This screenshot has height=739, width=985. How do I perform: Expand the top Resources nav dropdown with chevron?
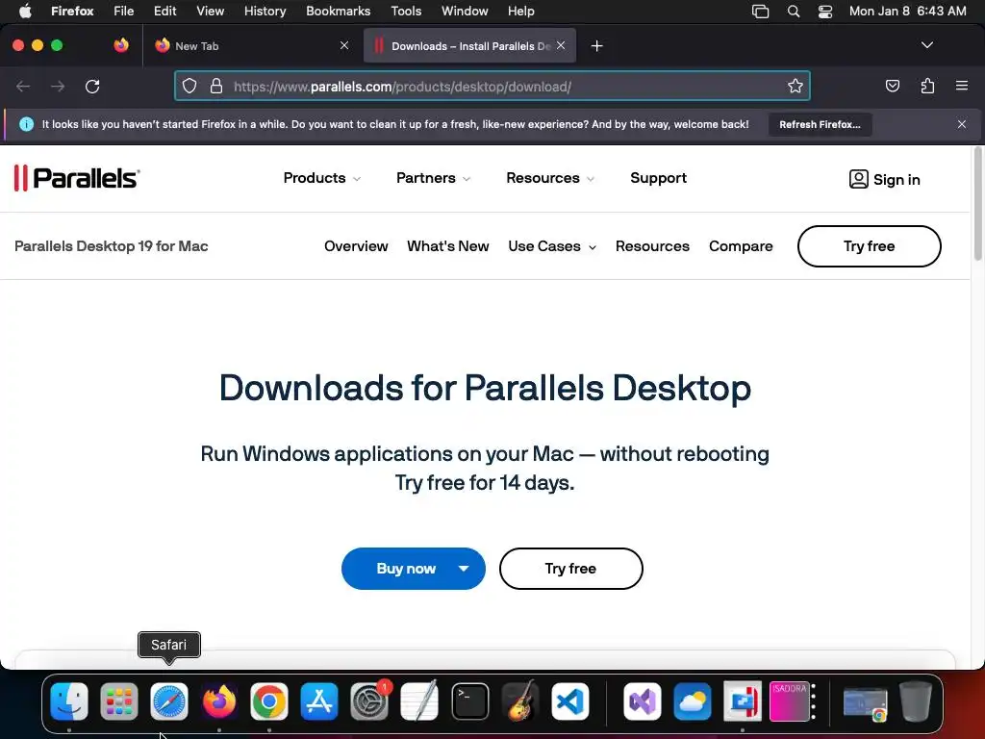point(549,178)
